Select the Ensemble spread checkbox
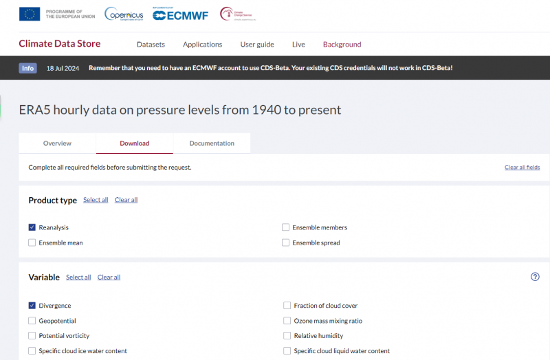The width and height of the screenshot is (550, 360). tap(286, 243)
